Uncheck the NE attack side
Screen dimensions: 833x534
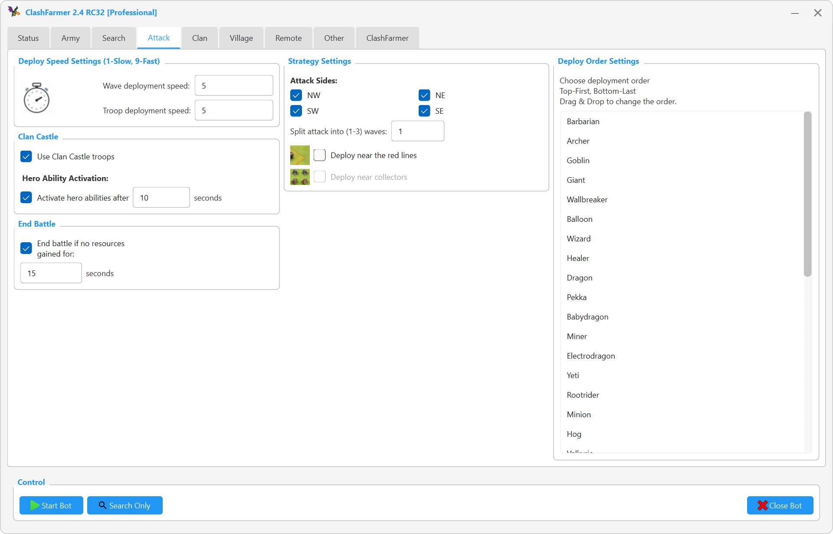[424, 95]
